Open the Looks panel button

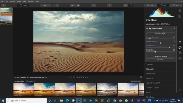(x=23, y=5)
